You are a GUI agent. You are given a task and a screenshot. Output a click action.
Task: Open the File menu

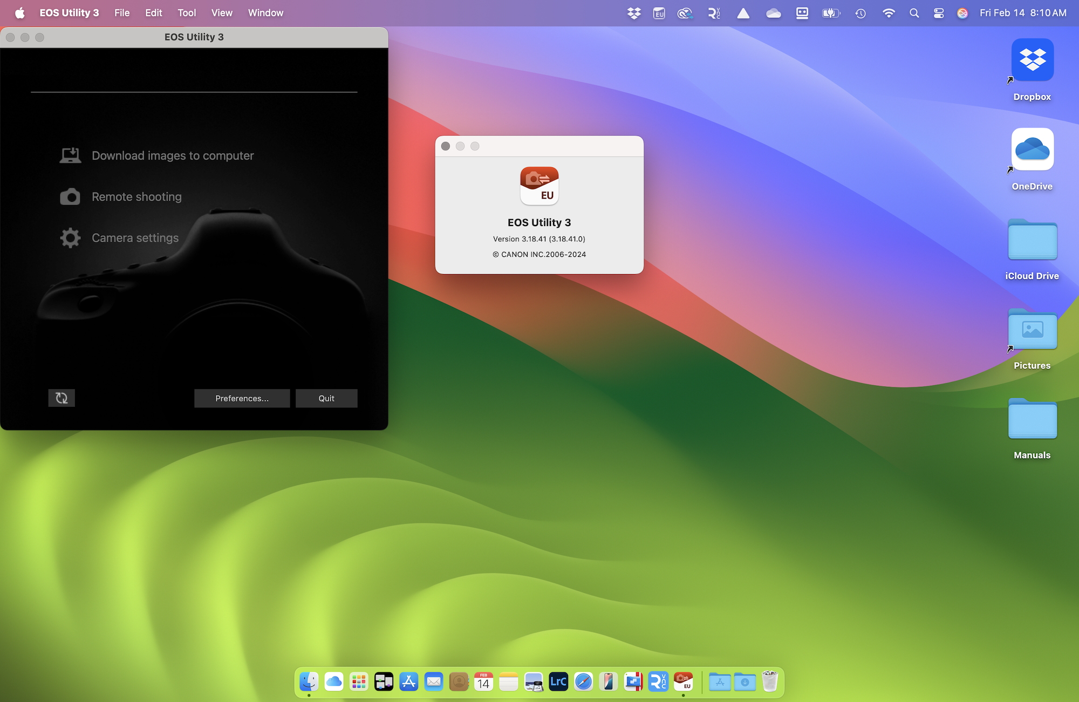(122, 13)
